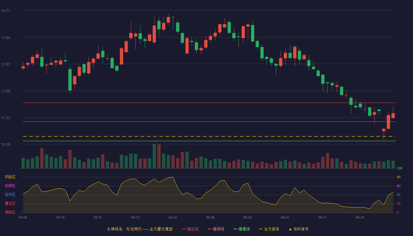
Task: Select the 出货区 zone label
Action: pos(10,186)
